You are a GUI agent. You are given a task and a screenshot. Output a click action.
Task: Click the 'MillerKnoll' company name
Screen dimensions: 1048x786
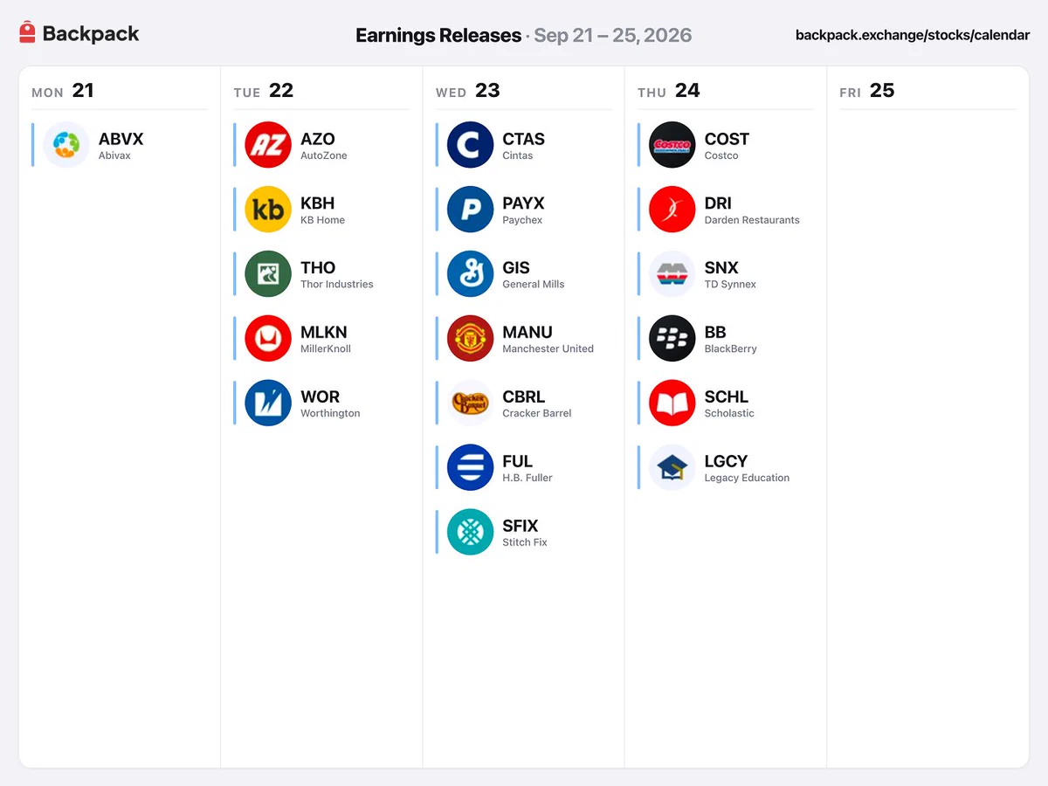pos(326,349)
